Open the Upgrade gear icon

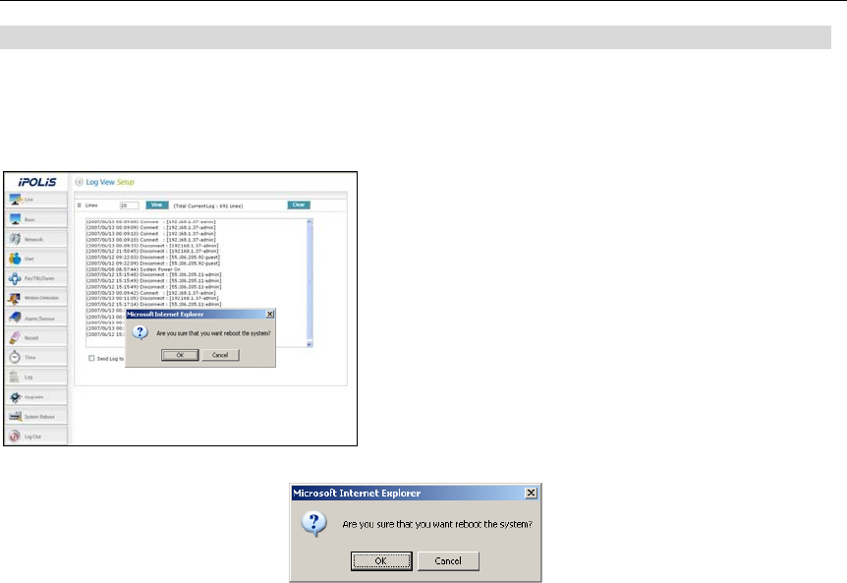pos(15,396)
